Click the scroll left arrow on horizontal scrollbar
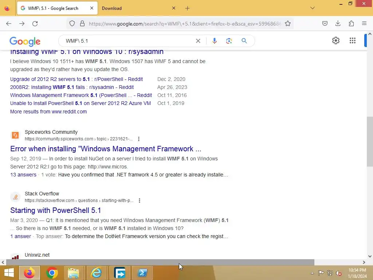This screenshot has width=373, height=280. tap(3, 262)
